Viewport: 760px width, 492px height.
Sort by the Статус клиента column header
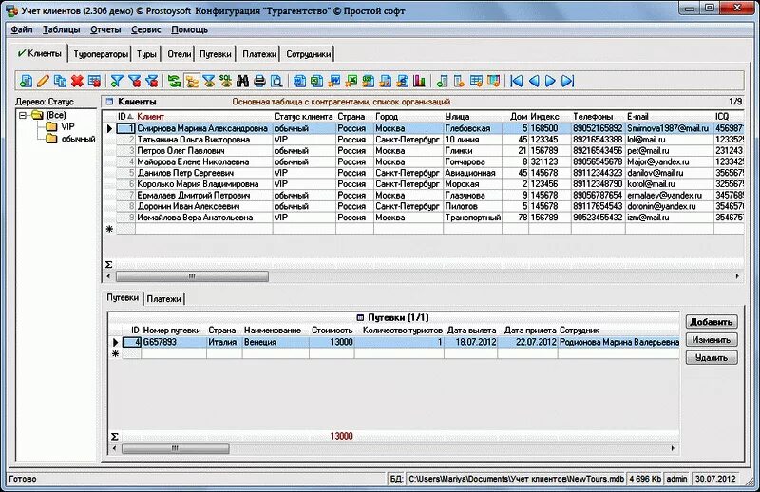304,117
